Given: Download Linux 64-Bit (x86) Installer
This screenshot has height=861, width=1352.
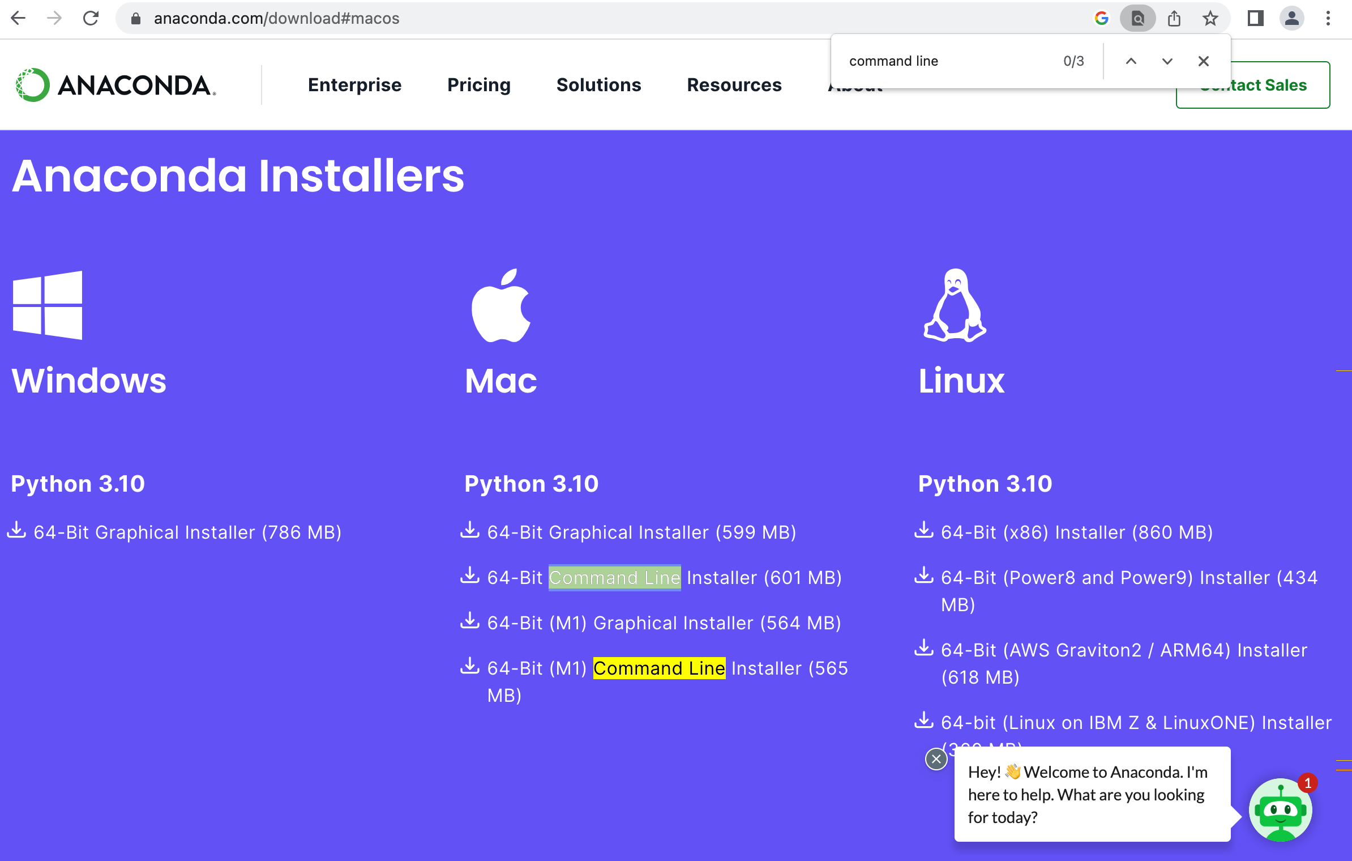Looking at the screenshot, I should [1077, 532].
